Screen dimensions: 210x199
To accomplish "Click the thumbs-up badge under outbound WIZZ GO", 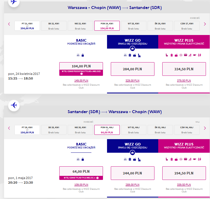I will [132, 49].
